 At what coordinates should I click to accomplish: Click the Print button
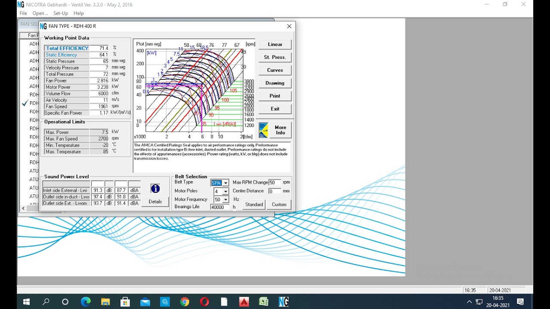click(x=275, y=96)
